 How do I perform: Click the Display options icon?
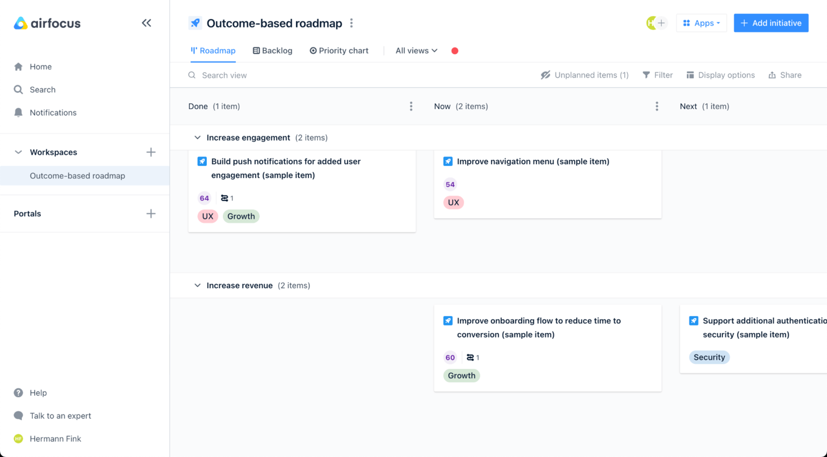[x=691, y=74]
